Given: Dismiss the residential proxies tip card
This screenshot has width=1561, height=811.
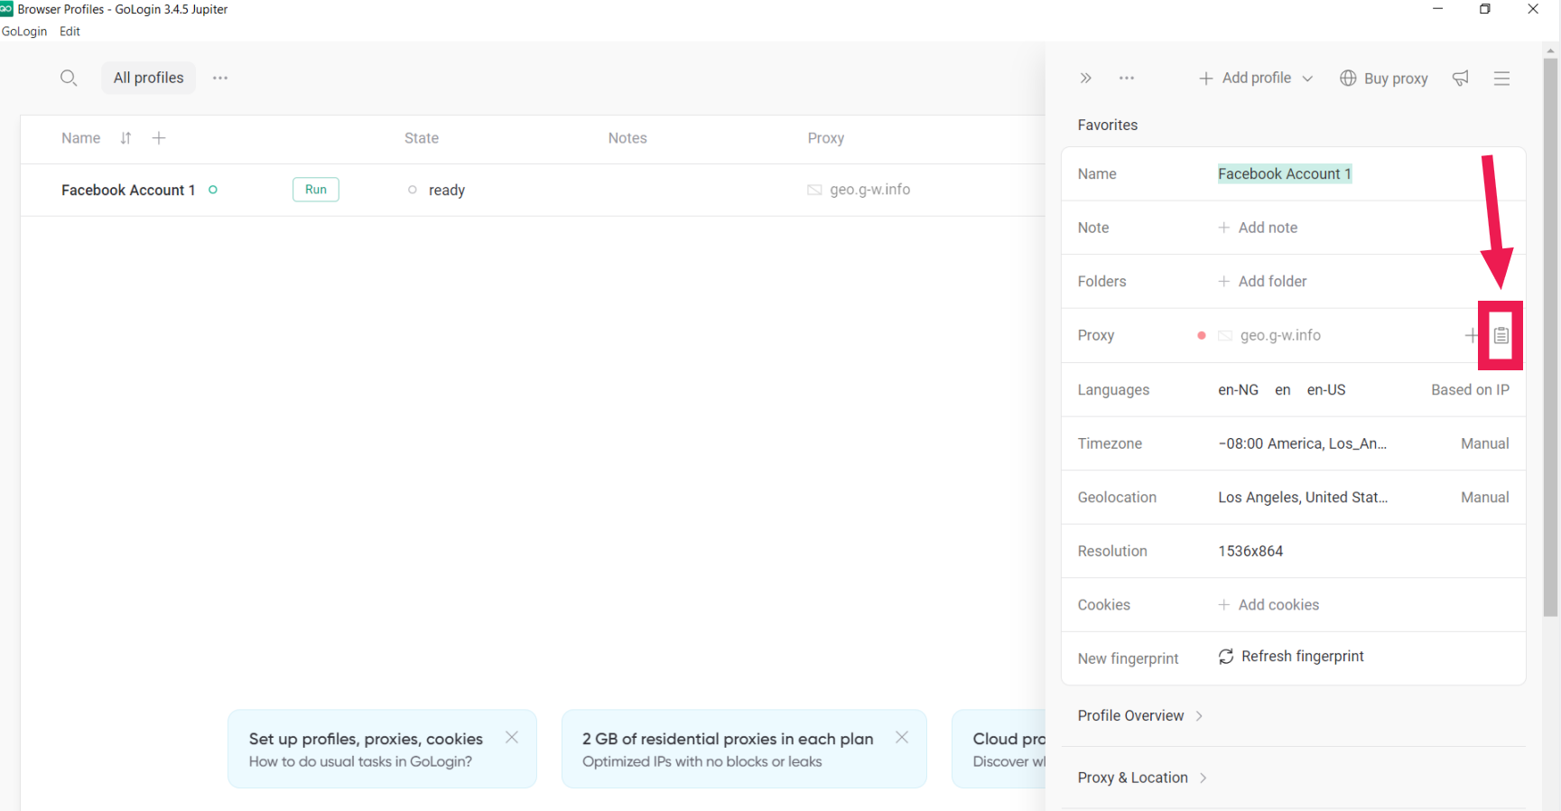Looking at the screenshot, I should tap(902, 738).
